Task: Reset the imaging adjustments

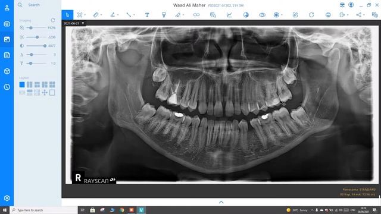Action: coord(53,20)
